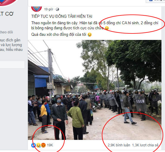
Task: Click the Like reaction icon under photo
Action: click(x=33, y=145)
